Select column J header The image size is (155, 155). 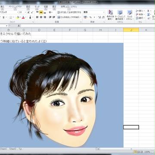tap(131, 30)
